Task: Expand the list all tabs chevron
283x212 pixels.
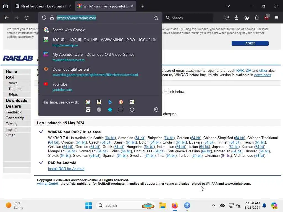Action: [228, 6]
